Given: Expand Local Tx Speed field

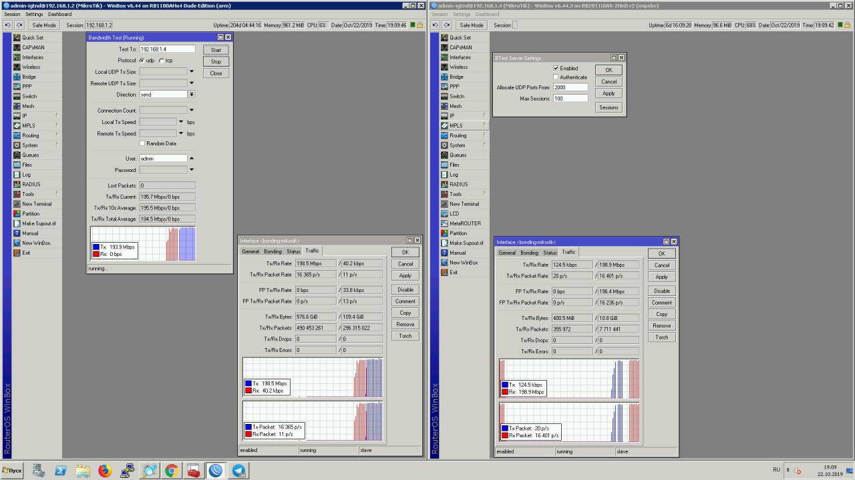Looking at the screenshot, I should 181,122.
